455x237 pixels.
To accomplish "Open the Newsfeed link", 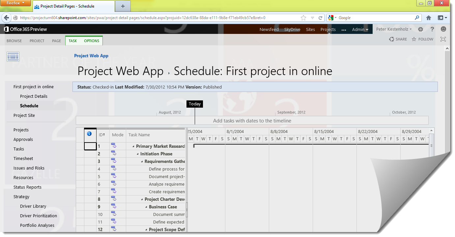I will coord(269,29).
